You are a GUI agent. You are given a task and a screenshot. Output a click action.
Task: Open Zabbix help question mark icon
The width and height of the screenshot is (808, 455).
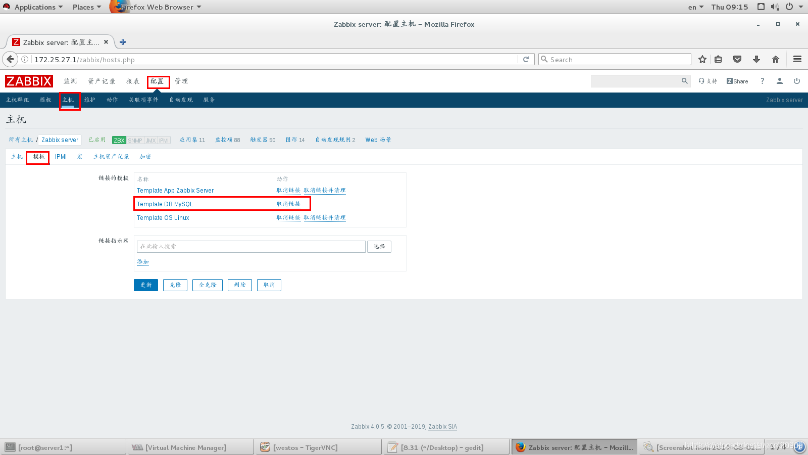pos(763,81)
